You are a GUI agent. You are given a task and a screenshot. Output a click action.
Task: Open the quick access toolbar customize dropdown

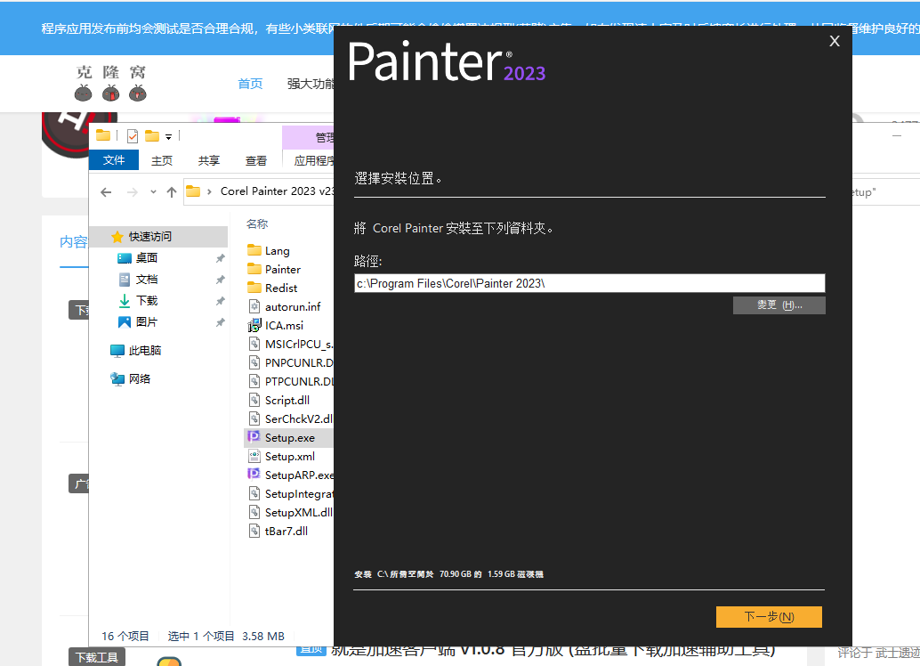coord(168,137)
